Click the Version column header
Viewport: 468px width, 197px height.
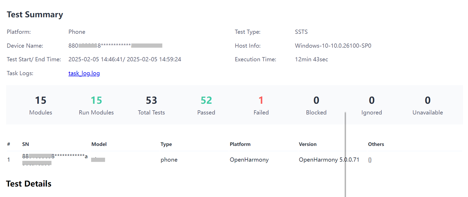[x=308, y=144]
